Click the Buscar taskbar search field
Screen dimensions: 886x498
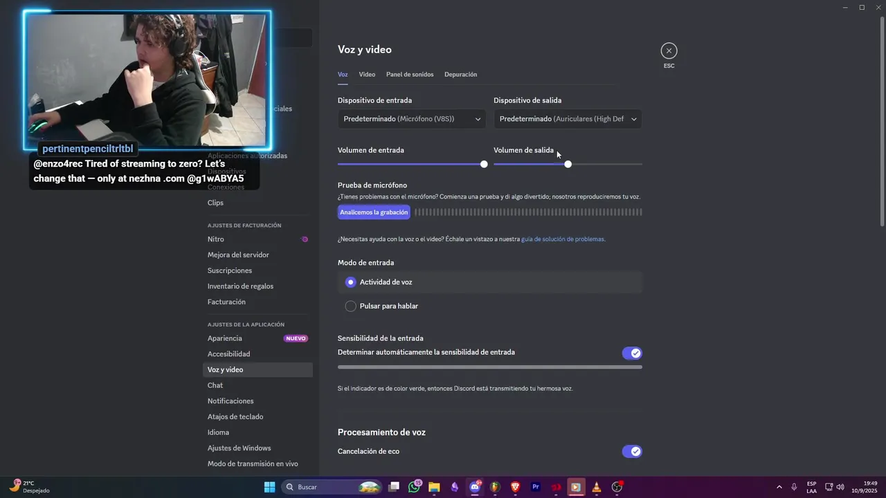pos(333,487)
